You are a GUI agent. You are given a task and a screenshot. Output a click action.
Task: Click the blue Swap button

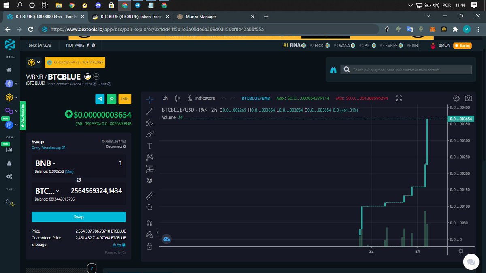(79, 217)
